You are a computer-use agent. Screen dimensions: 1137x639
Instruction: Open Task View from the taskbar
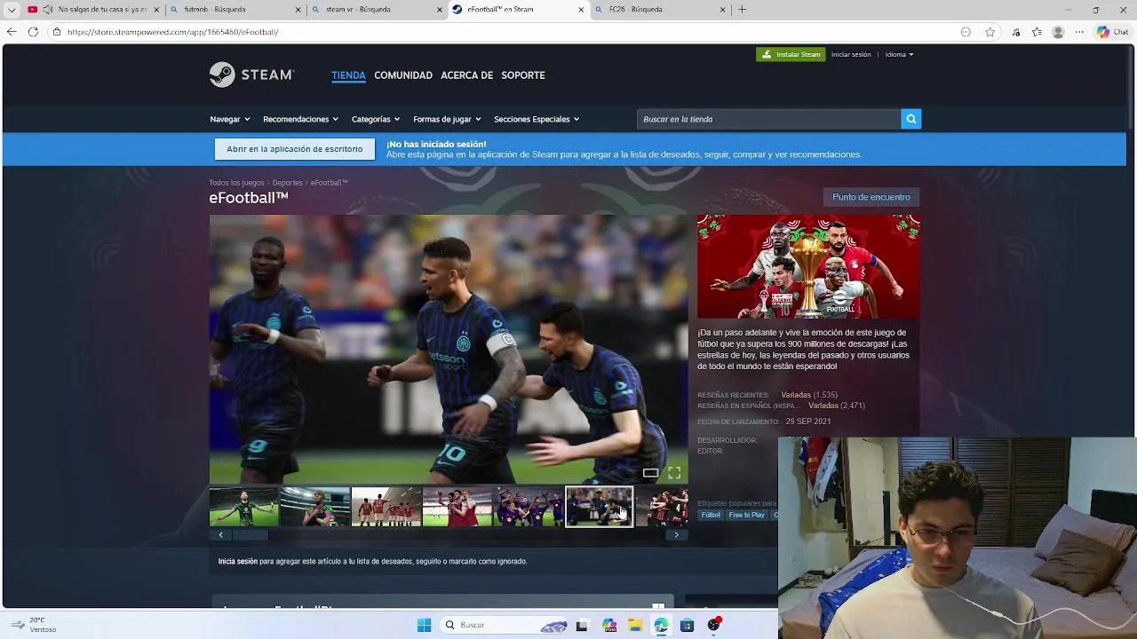click(582, 625)
